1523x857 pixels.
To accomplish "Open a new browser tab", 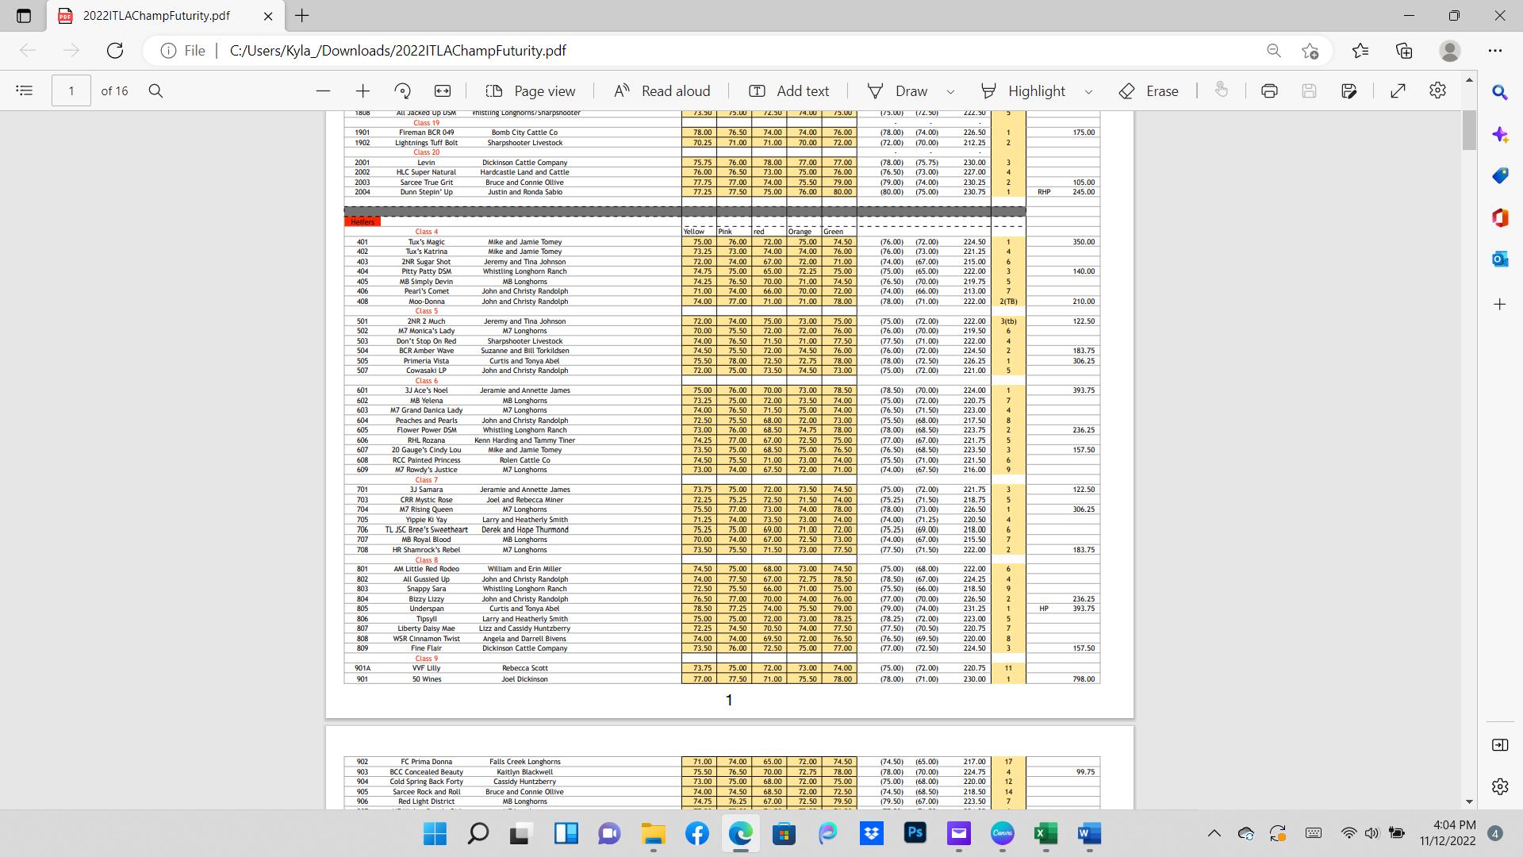I will pos(302,15).
